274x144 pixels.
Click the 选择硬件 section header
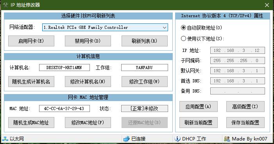tap(88, 16)
